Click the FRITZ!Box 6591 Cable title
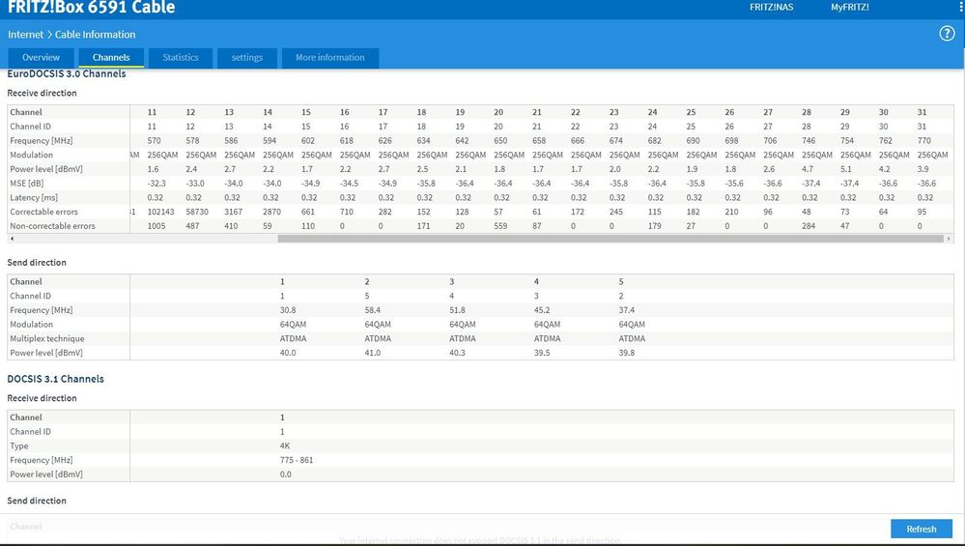The width and height of the screenshot is (965, 546). (91, 8)
